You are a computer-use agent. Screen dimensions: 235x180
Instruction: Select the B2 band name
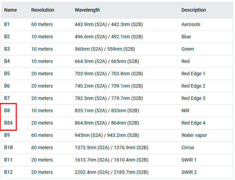[x=7, y=36]
